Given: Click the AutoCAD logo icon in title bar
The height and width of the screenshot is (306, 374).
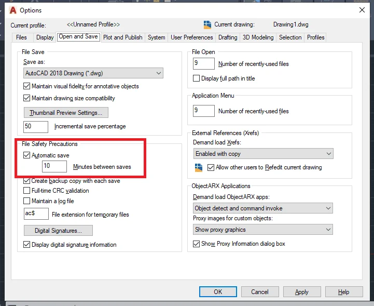Looking at the screenshot, I should click(x=13, y=10).
